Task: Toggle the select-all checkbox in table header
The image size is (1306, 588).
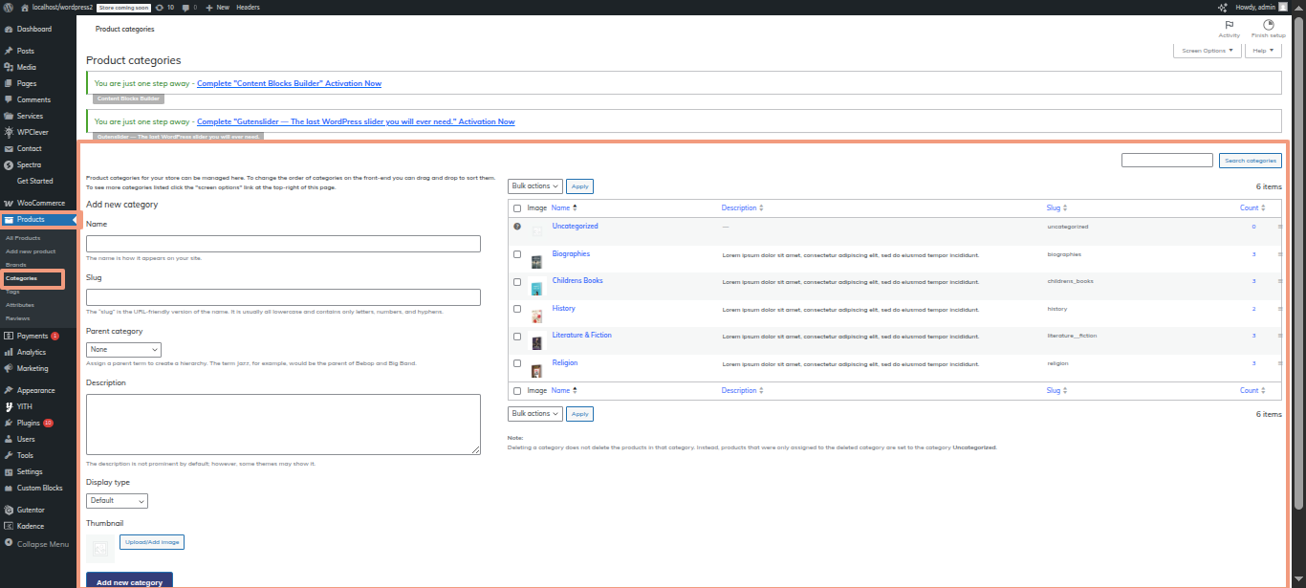Action: point(517,207)
